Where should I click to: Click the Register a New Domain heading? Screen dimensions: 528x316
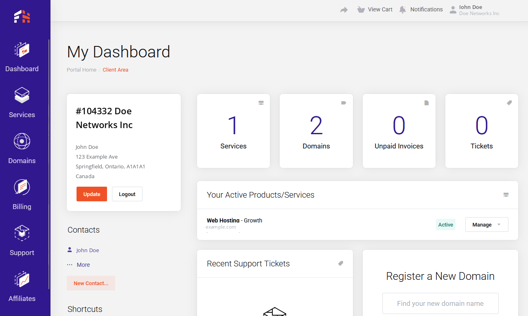440,276
